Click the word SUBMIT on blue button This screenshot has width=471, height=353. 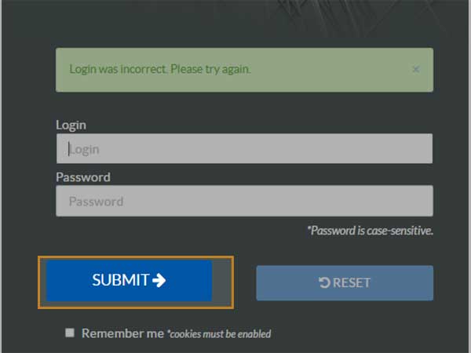(x=120, y=280)
